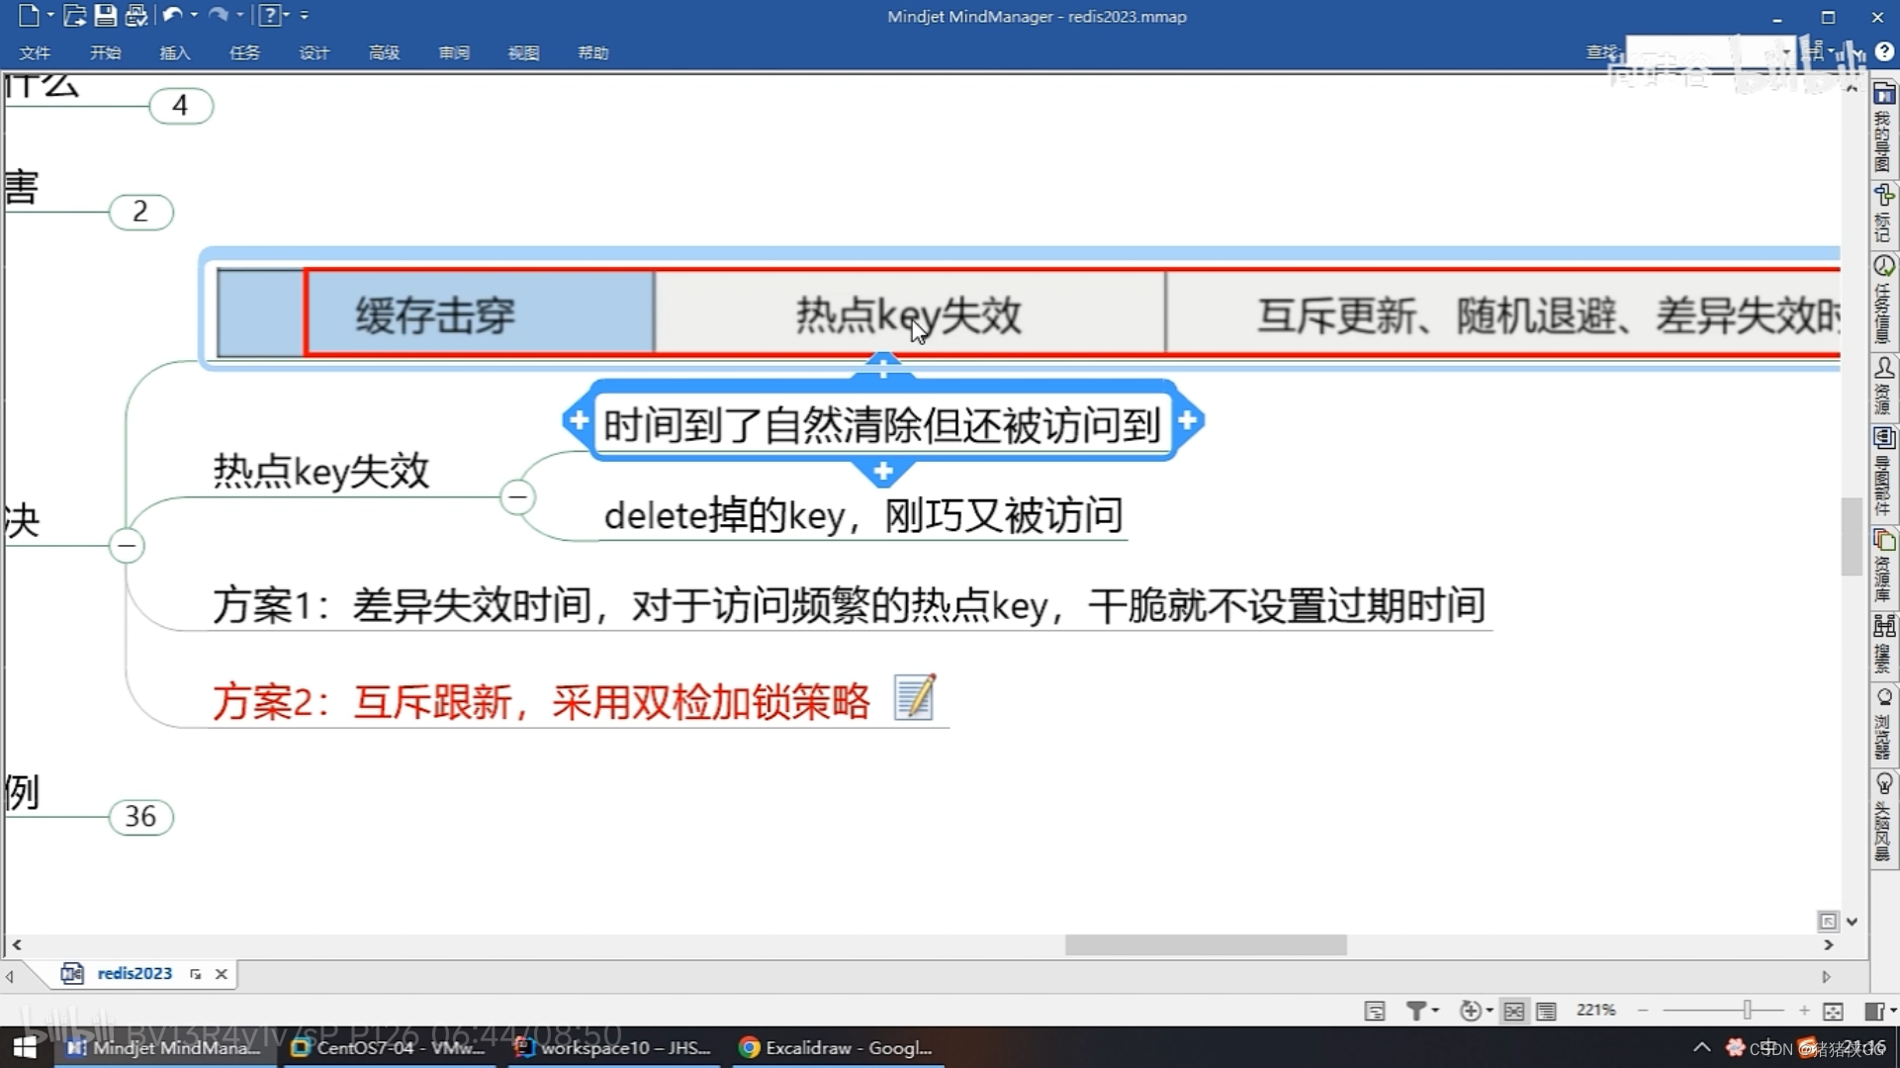The image size is (1900, 1068).
Task: Open the 资源 resources side panel
Action: [1884, 387]
